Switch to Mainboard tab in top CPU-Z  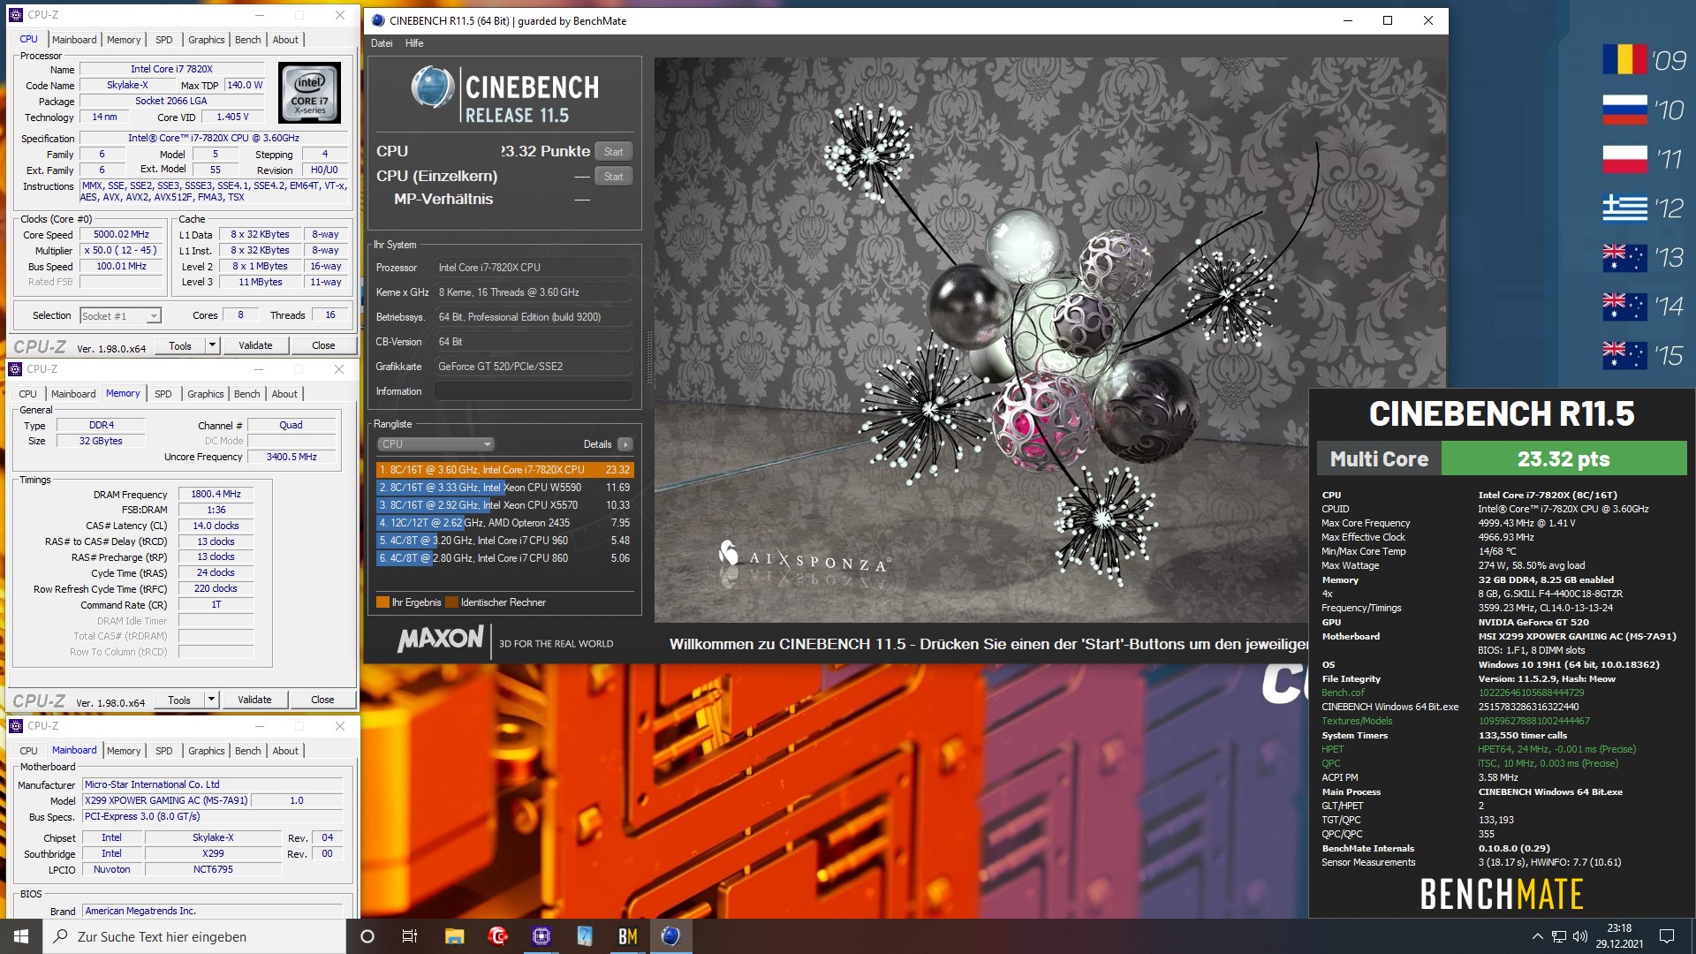[x=74, y=40]
